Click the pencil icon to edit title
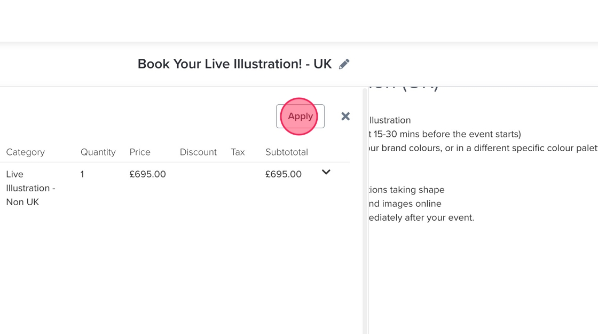The height and width of the screenshot is (334, 598). click(344, 64)
